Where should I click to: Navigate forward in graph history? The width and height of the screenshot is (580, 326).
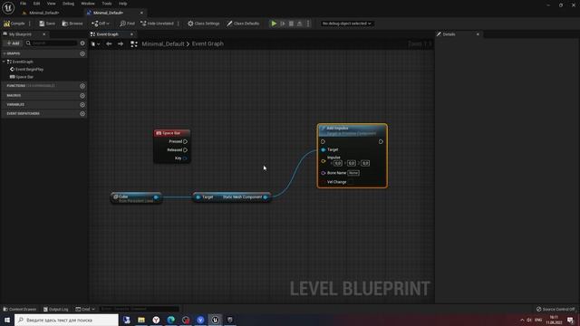pyautogui.click(x=121, y=44)
